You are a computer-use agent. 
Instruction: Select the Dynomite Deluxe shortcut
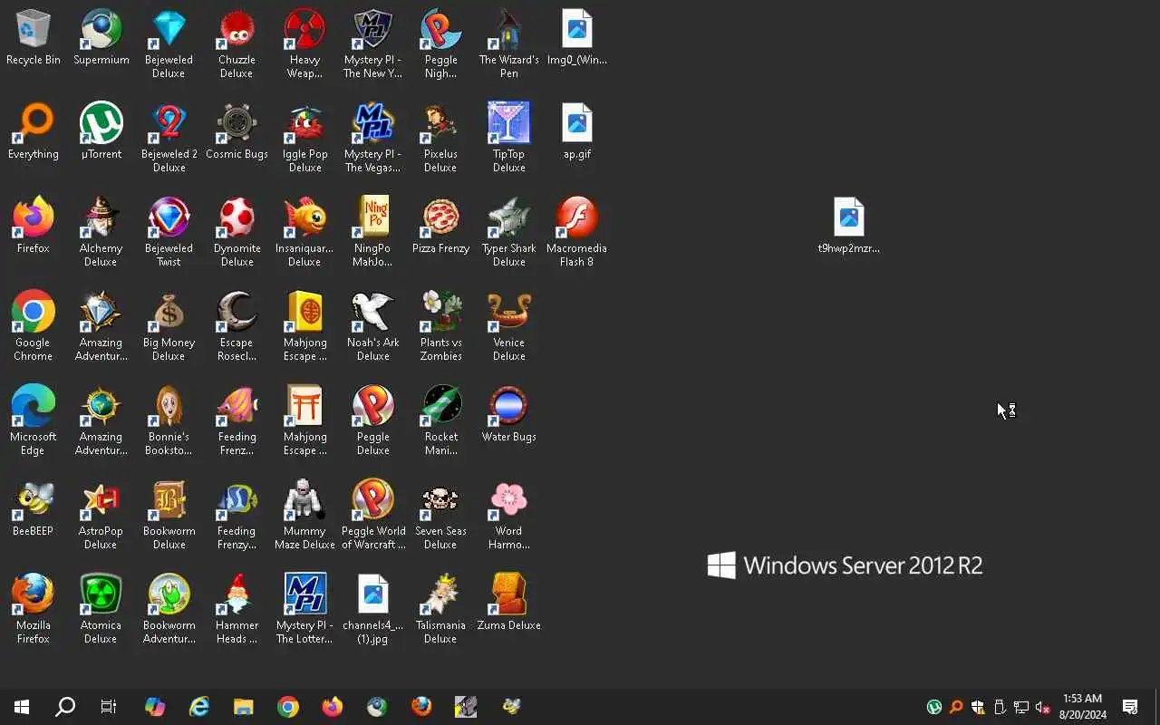click(237, 233)
